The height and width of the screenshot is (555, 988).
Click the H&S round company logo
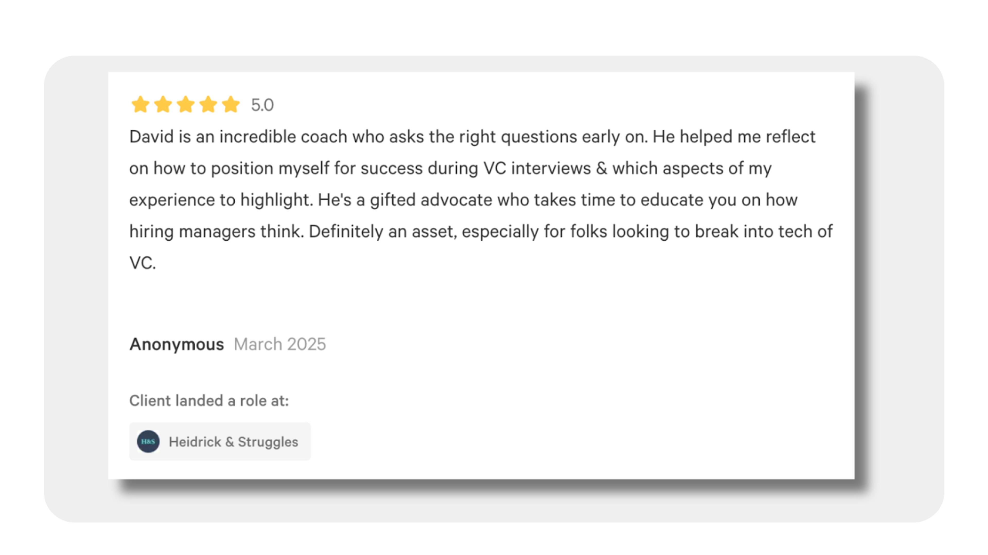tap(148, 441)
